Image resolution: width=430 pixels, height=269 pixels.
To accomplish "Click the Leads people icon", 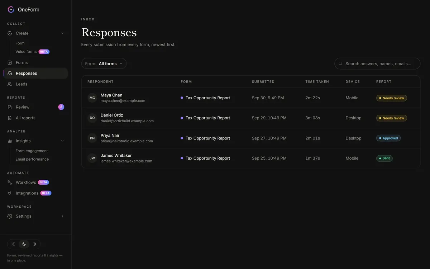I will coord(10,84).
